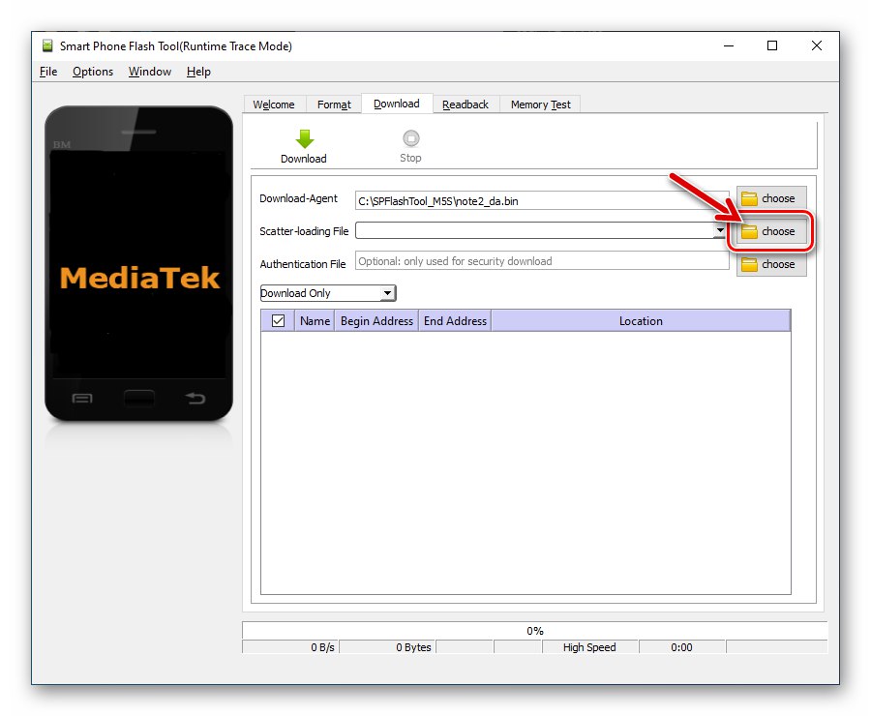Choose an Authentication file
Image resolution: width=871 pixels, height=716 pixels.
(x=771, y=264)
